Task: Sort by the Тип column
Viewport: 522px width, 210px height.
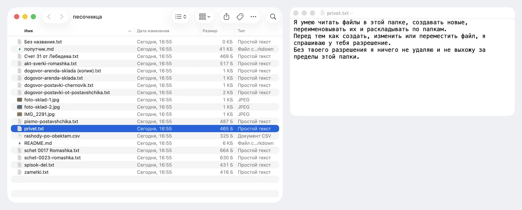Action: tap(241, 31)
